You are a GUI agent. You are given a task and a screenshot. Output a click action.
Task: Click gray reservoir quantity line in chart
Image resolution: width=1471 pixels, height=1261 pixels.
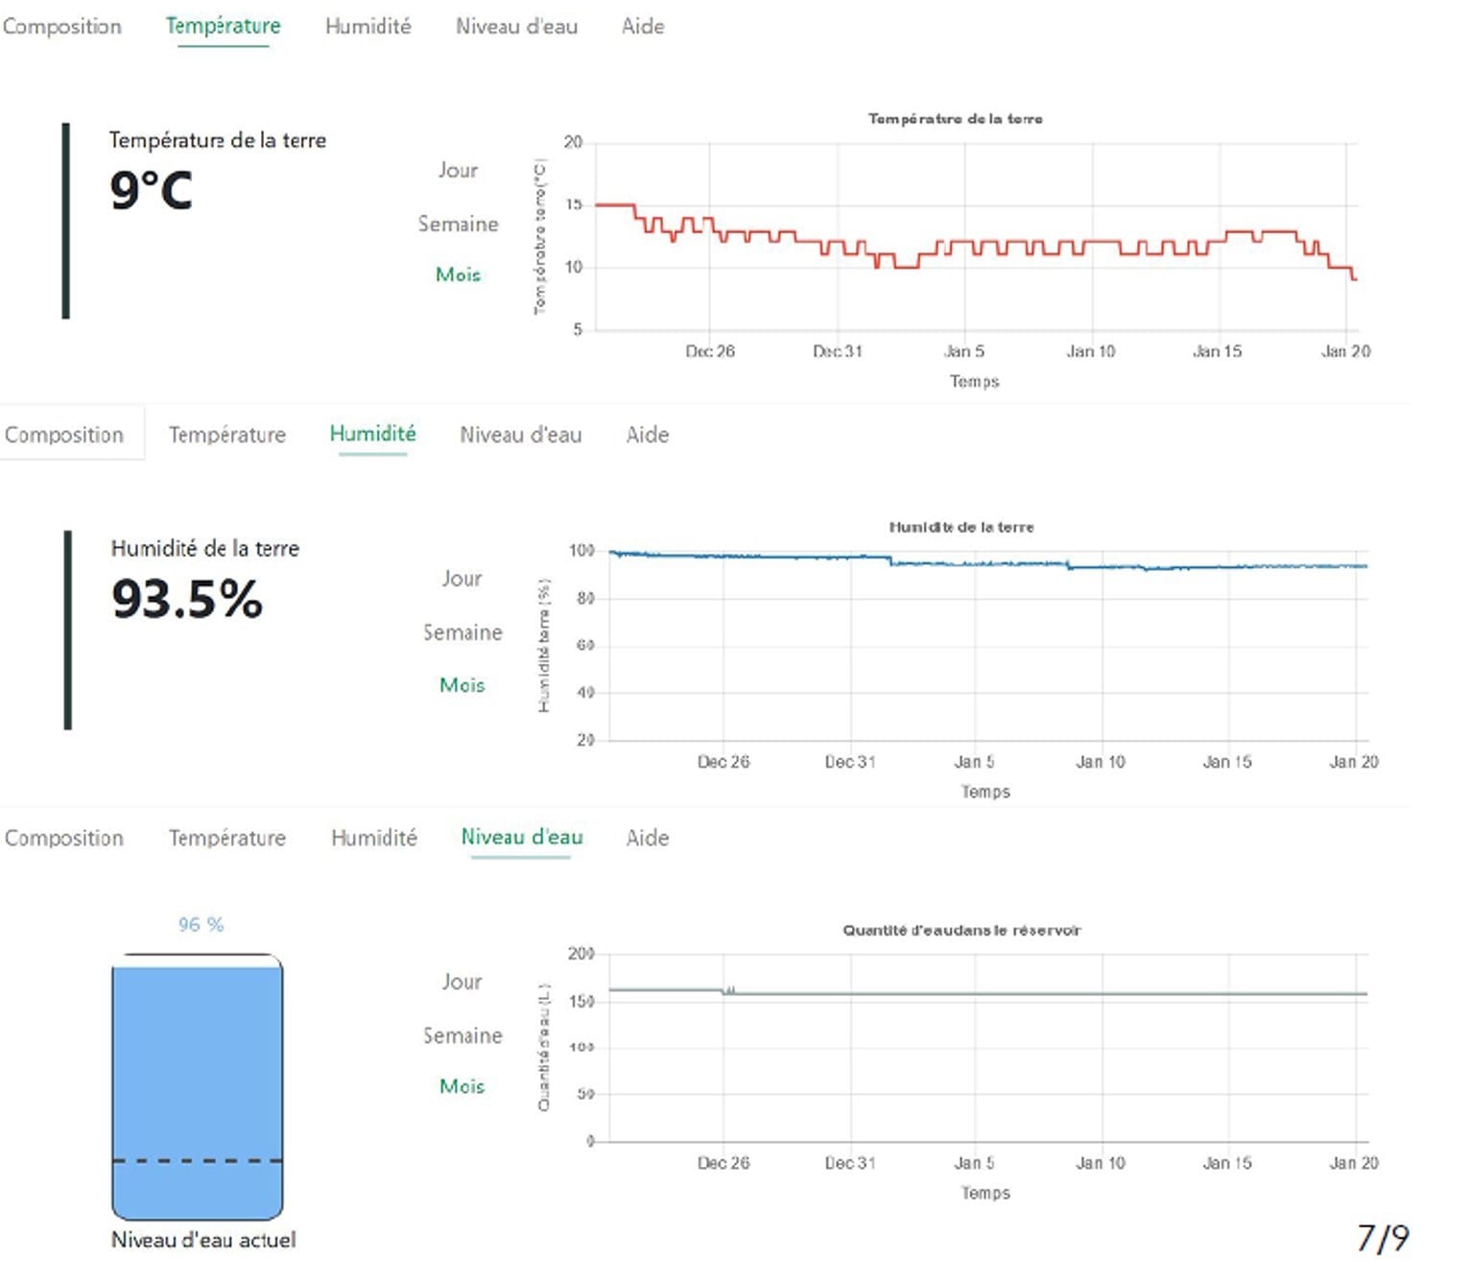(988, 993)
